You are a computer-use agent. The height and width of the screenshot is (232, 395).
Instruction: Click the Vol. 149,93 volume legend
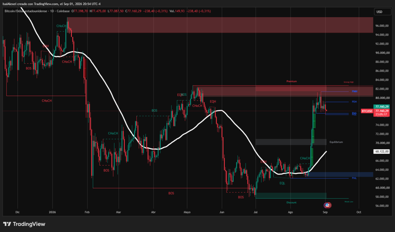[177, 11]
